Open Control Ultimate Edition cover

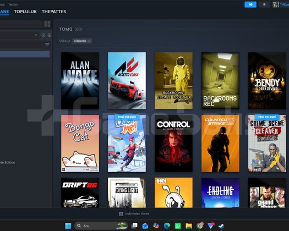173,144
